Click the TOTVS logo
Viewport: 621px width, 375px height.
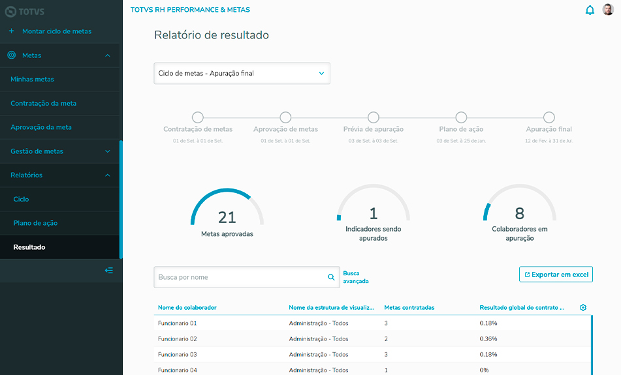[x=24, y=12]
